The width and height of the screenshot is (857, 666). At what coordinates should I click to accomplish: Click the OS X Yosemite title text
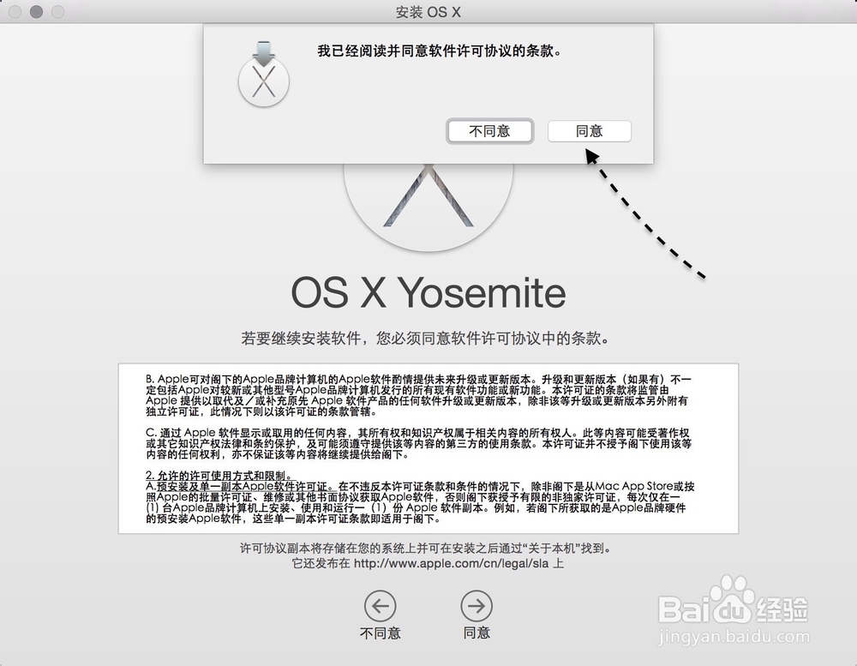click(428, 293)
